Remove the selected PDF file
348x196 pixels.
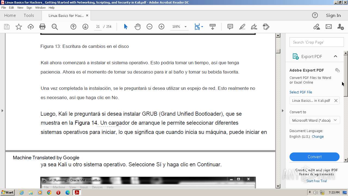336,100
